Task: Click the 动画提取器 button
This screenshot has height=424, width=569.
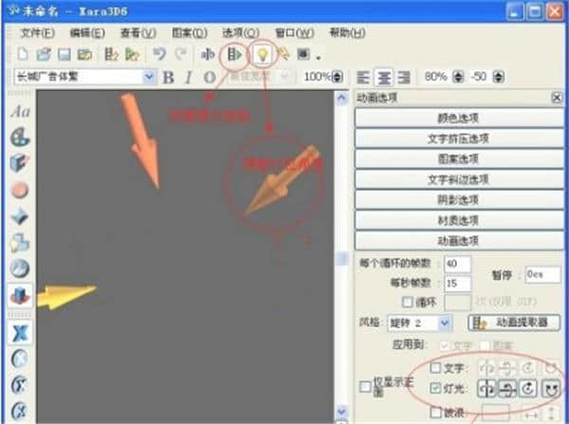Action: coord(514,323)
